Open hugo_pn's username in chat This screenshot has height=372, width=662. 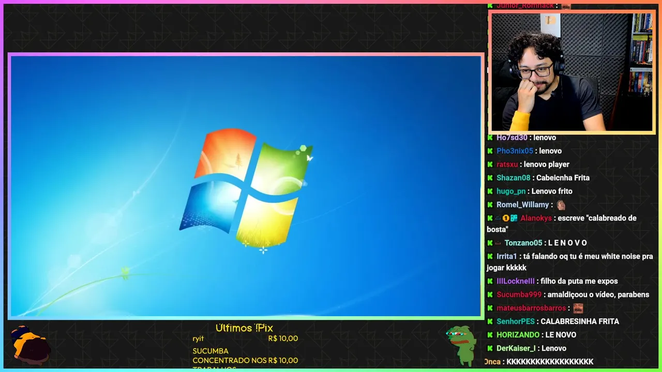pyautogui.click(x=511, y=191)
